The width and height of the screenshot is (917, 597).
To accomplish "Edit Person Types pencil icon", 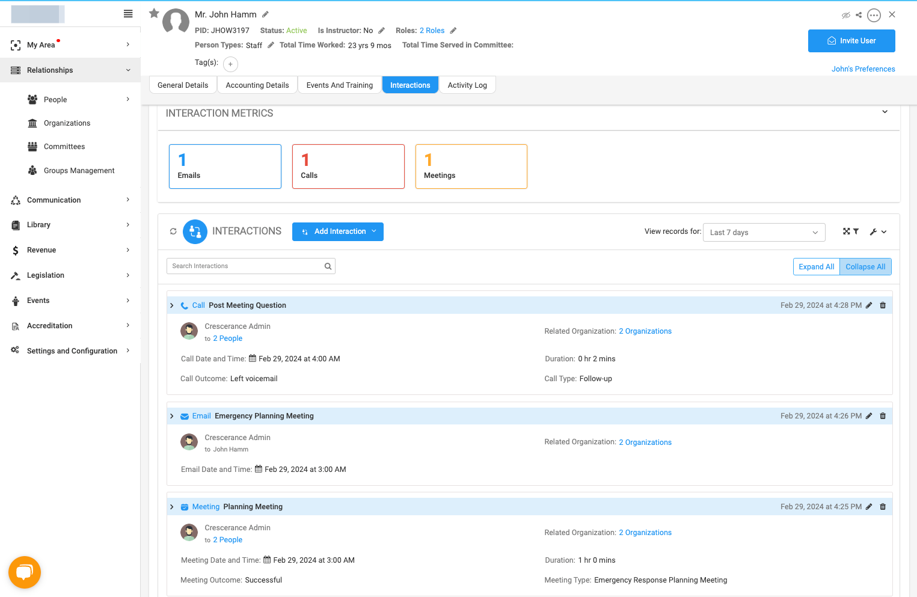I will 271,45.
